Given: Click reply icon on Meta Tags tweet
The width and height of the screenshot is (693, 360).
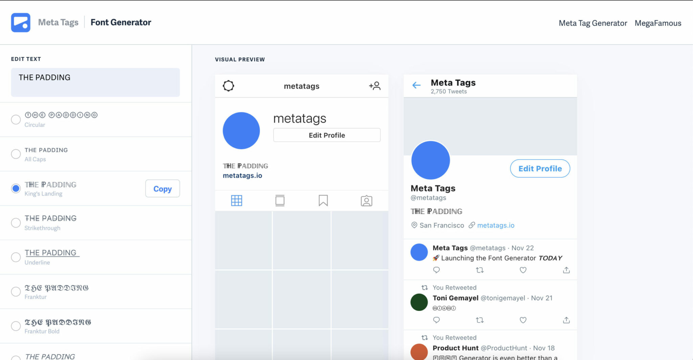Looking at the screenshot, I should pos(437,270).
